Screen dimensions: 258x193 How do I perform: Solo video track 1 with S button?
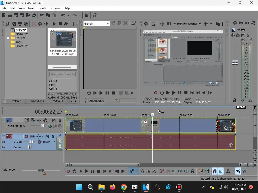click(x=60, y=120)
